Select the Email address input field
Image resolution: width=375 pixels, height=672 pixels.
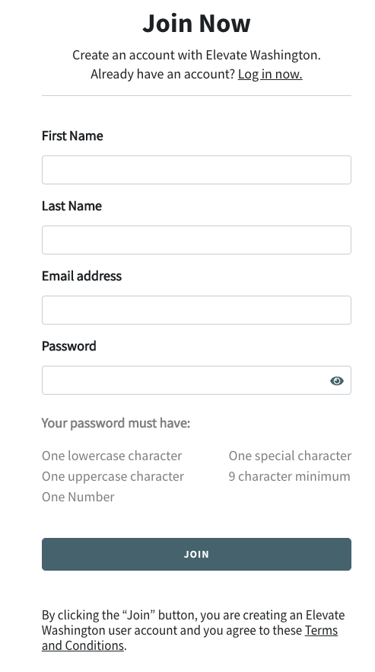click(196, 310)
